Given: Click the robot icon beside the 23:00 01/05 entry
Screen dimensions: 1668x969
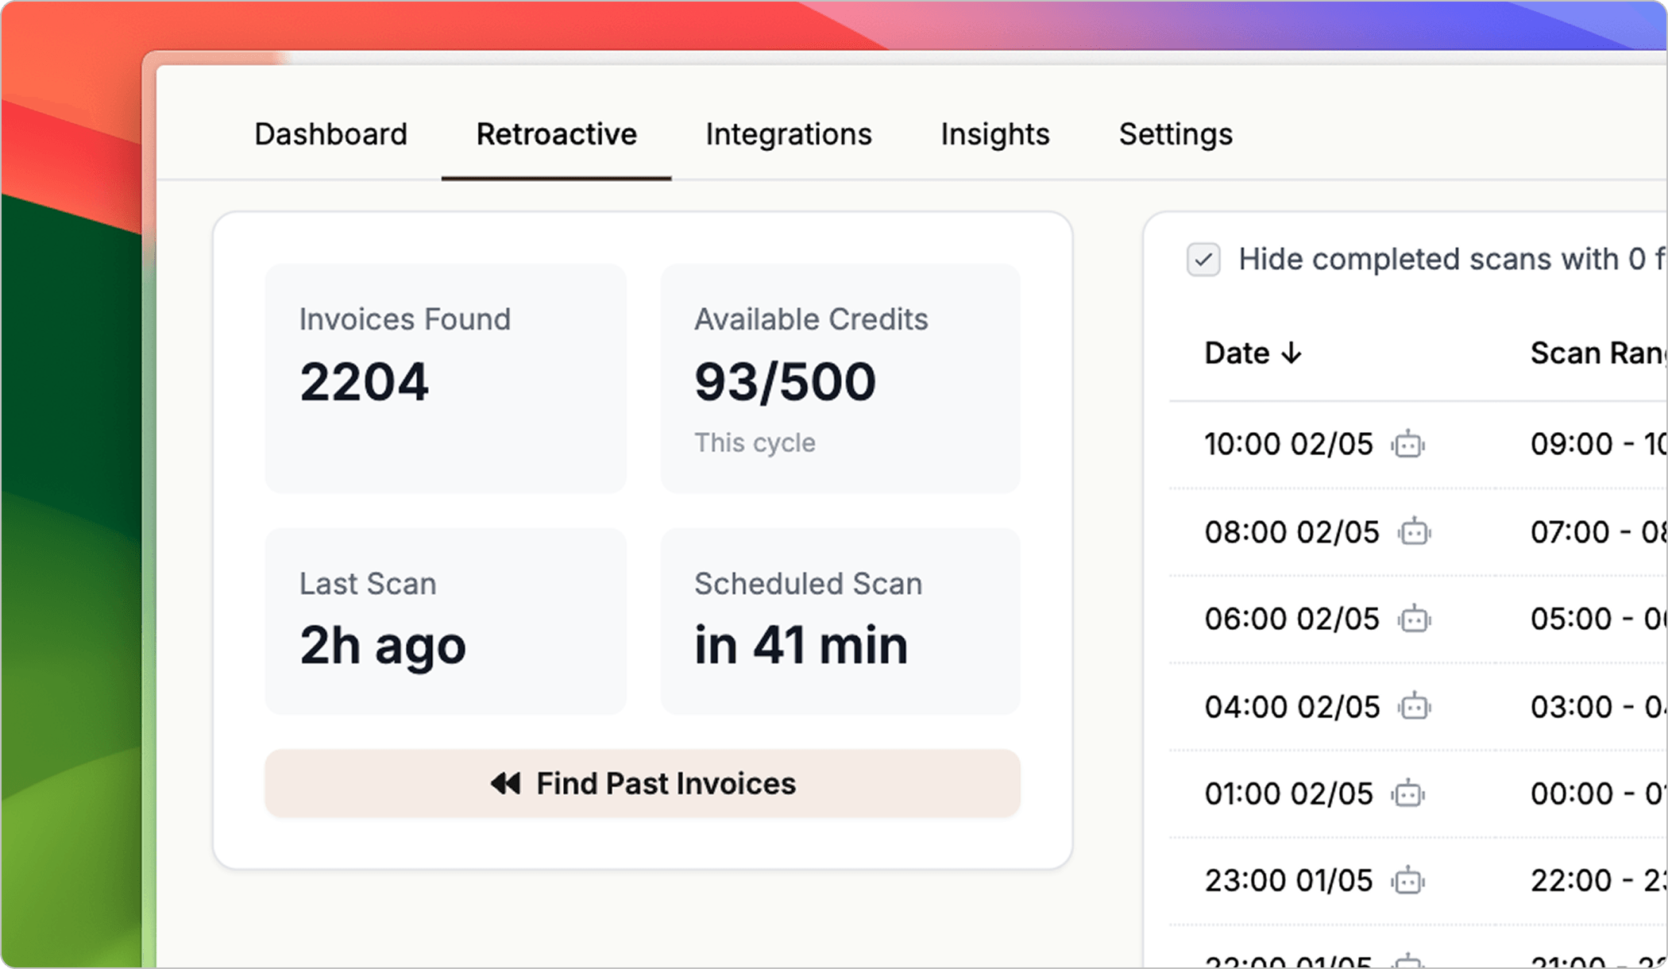Looking at the screenshot, I should (x=1407, y=880).
